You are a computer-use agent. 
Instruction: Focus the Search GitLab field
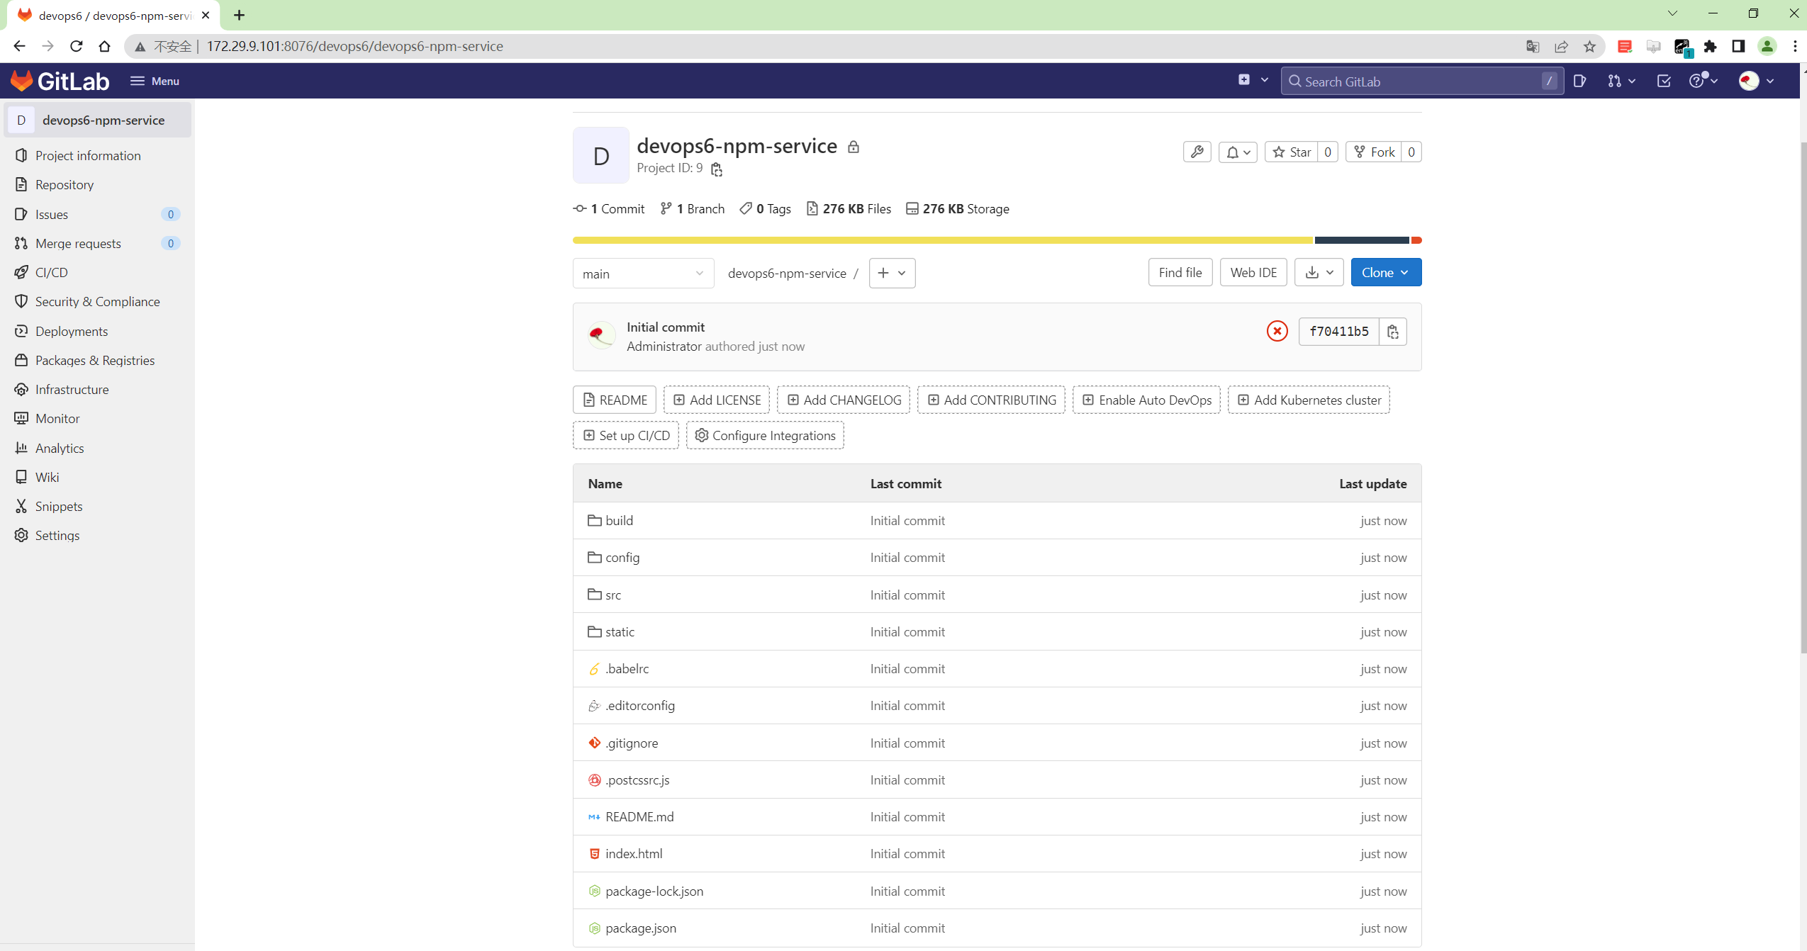[x=1421, y=81]
